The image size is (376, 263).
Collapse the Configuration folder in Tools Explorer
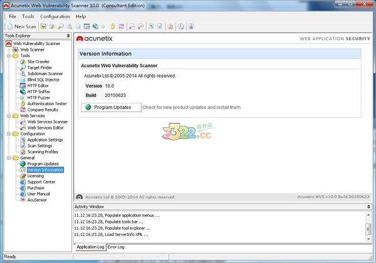tap(9, 134)
